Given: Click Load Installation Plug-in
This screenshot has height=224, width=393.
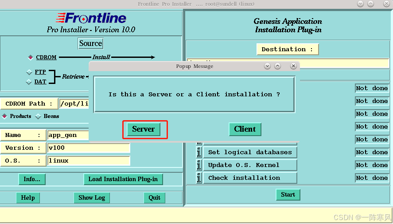Looking at the screenshot, I should pyautogui.click(x=123, y=179).
